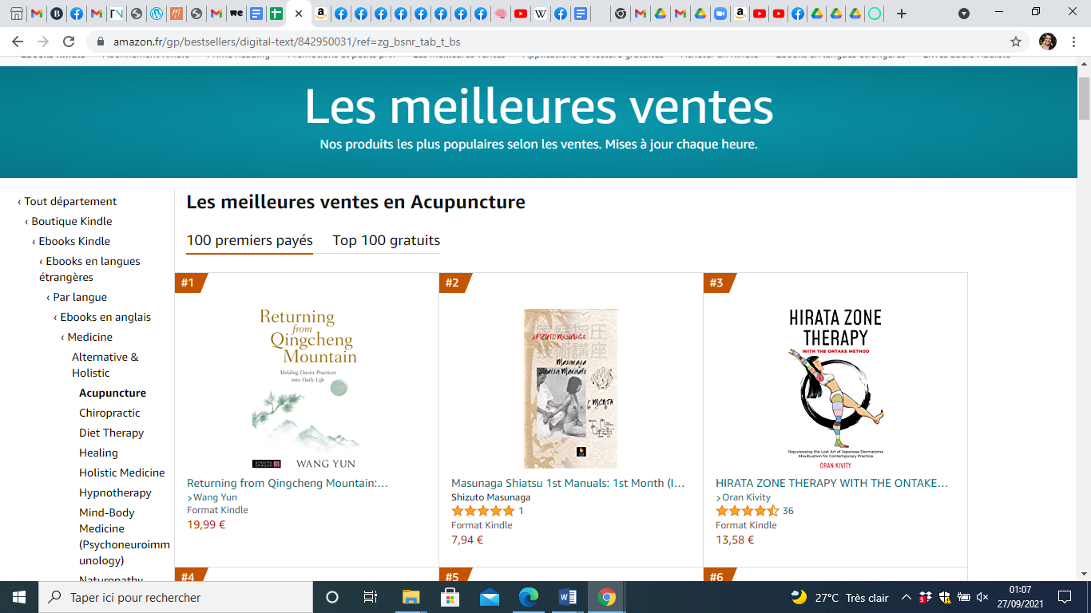
Task: Show hidden system tray icons chevron
Action: [x=906, y=597]
